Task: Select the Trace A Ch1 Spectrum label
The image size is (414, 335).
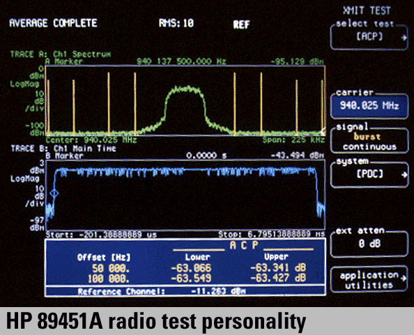Action: click(x=61, y=54)
